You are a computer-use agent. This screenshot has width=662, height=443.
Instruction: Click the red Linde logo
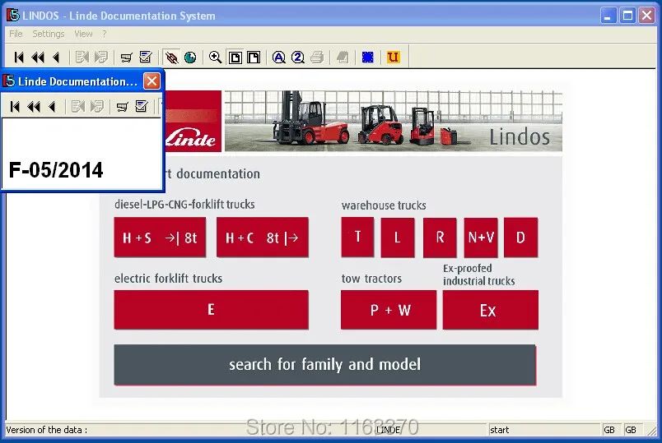point(193,121)
